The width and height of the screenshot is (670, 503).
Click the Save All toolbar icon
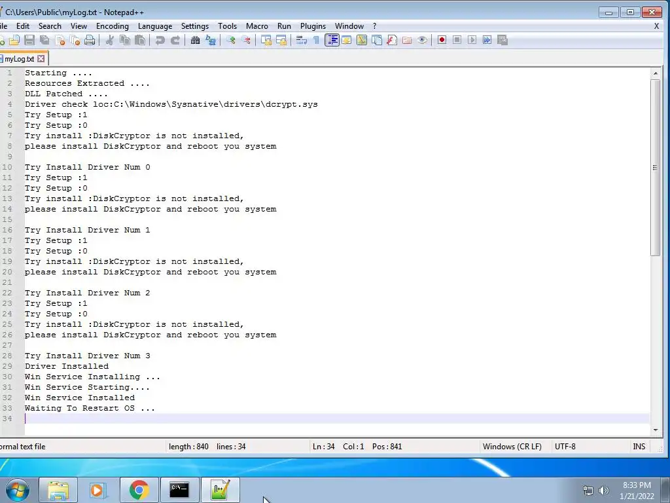(44, 40)
